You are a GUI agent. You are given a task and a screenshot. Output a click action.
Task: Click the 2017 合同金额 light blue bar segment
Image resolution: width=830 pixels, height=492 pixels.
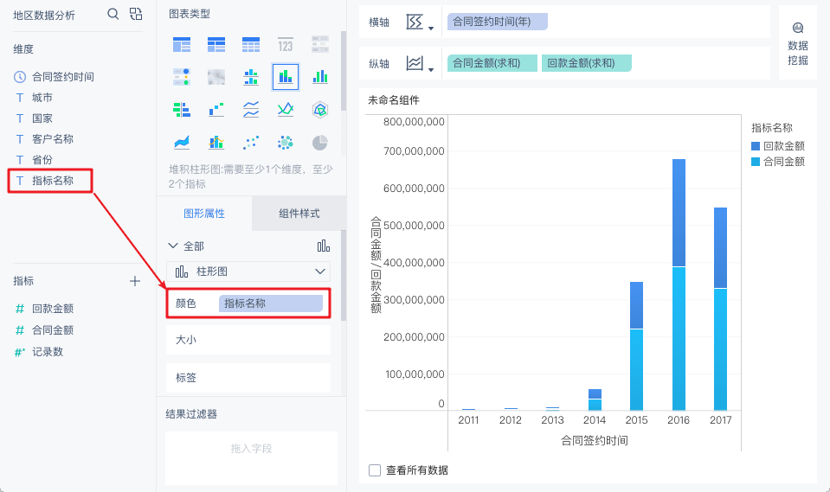coord(720,349)
